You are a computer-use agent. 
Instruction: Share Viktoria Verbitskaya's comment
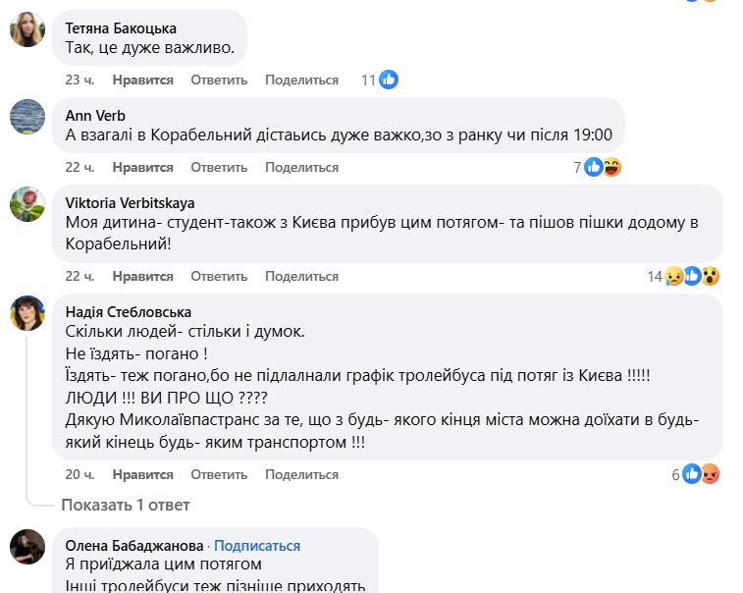(301, 277)
